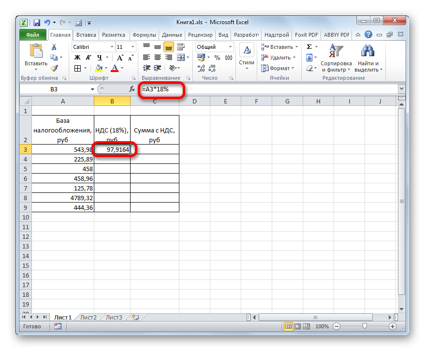Increase the decimal places
The height and width of the screenshot is (351, 425).
click(x=201, y=68)
